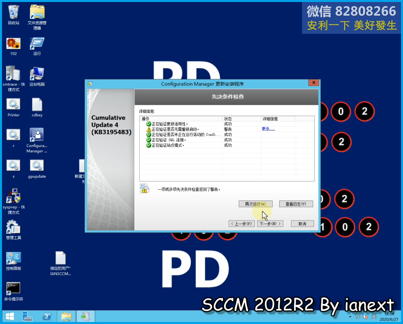Select the gpupdate desktop icon
The width and height of the screenshot is (403, 324).
pyautogui.click(x=37, y=169)
